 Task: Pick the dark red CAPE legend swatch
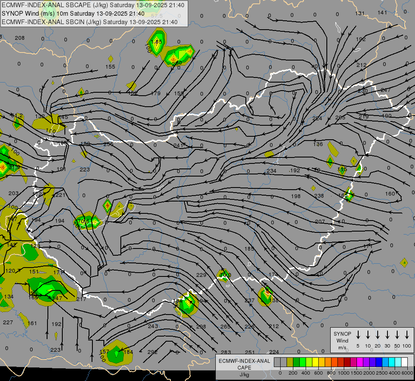[x=347, y=362]
